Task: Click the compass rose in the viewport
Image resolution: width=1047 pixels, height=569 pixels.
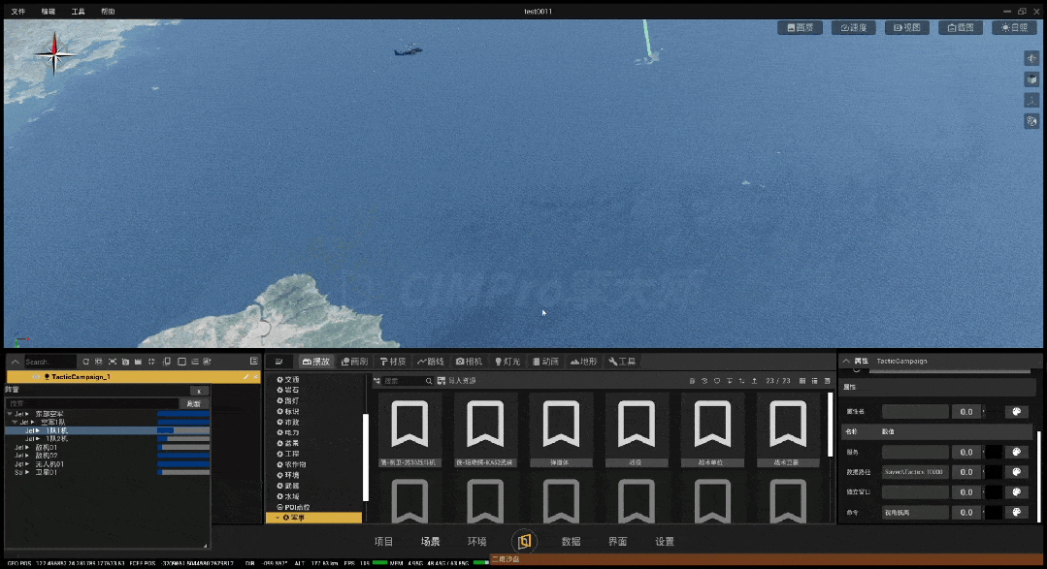Action: point(56,54)
